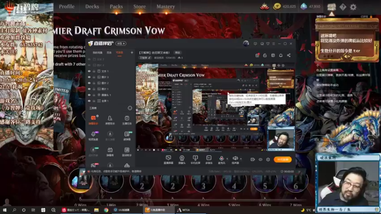Open the layout panel icon beside bell
The image size is (381, 214).
(273, 55)
